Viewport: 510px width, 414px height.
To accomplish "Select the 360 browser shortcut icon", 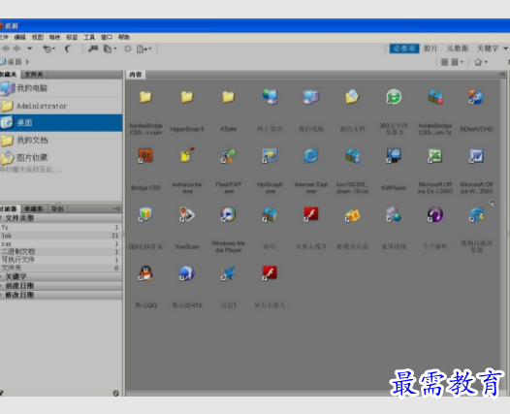I will 394,97.
